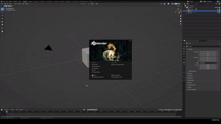Screen dimensions: 221x124
Task: Open the Render properties tab
Action: tap(184, 46)
